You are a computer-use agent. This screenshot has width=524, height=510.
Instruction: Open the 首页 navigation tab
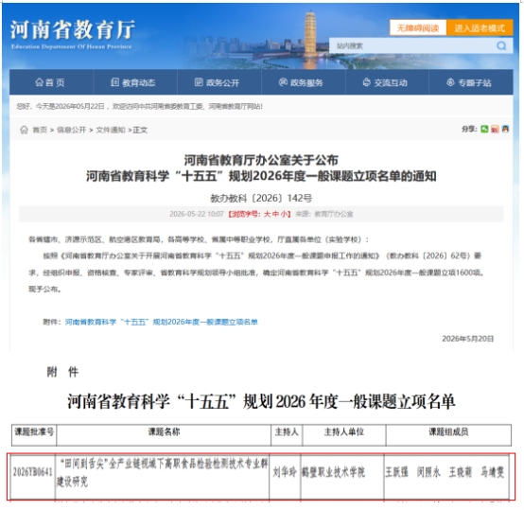coord(50,82)
